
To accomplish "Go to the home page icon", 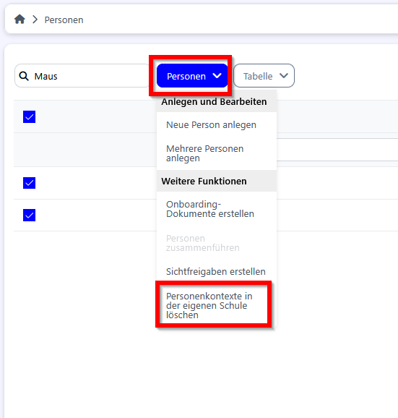I will pos(20,20).
